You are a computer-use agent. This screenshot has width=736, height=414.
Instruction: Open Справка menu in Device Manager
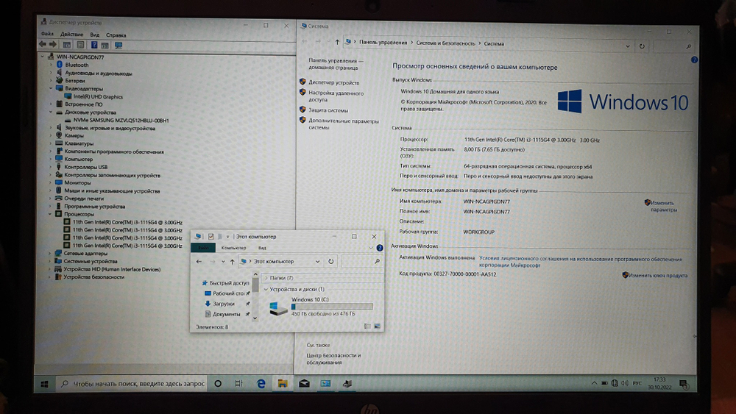point(116,35)
